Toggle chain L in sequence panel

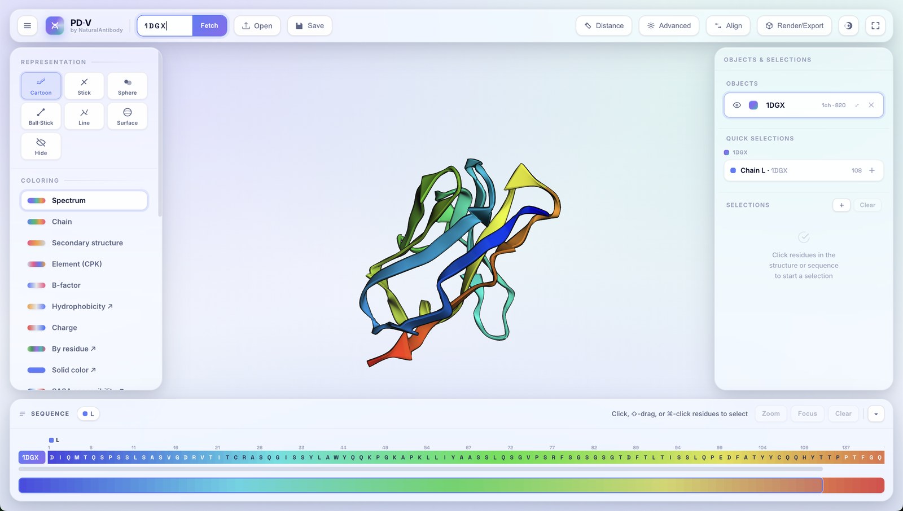tap(88, 414)
